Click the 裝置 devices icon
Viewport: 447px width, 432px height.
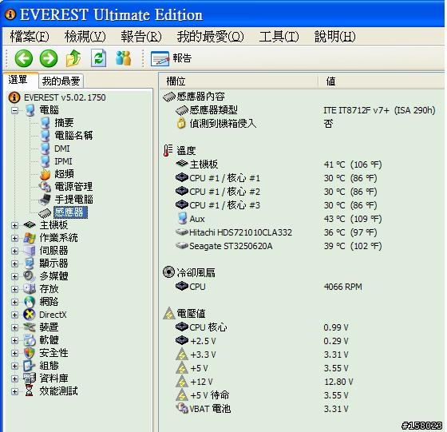30,327
